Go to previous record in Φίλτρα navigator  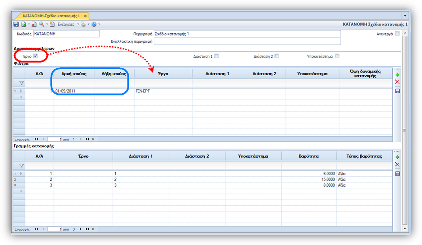44,139
